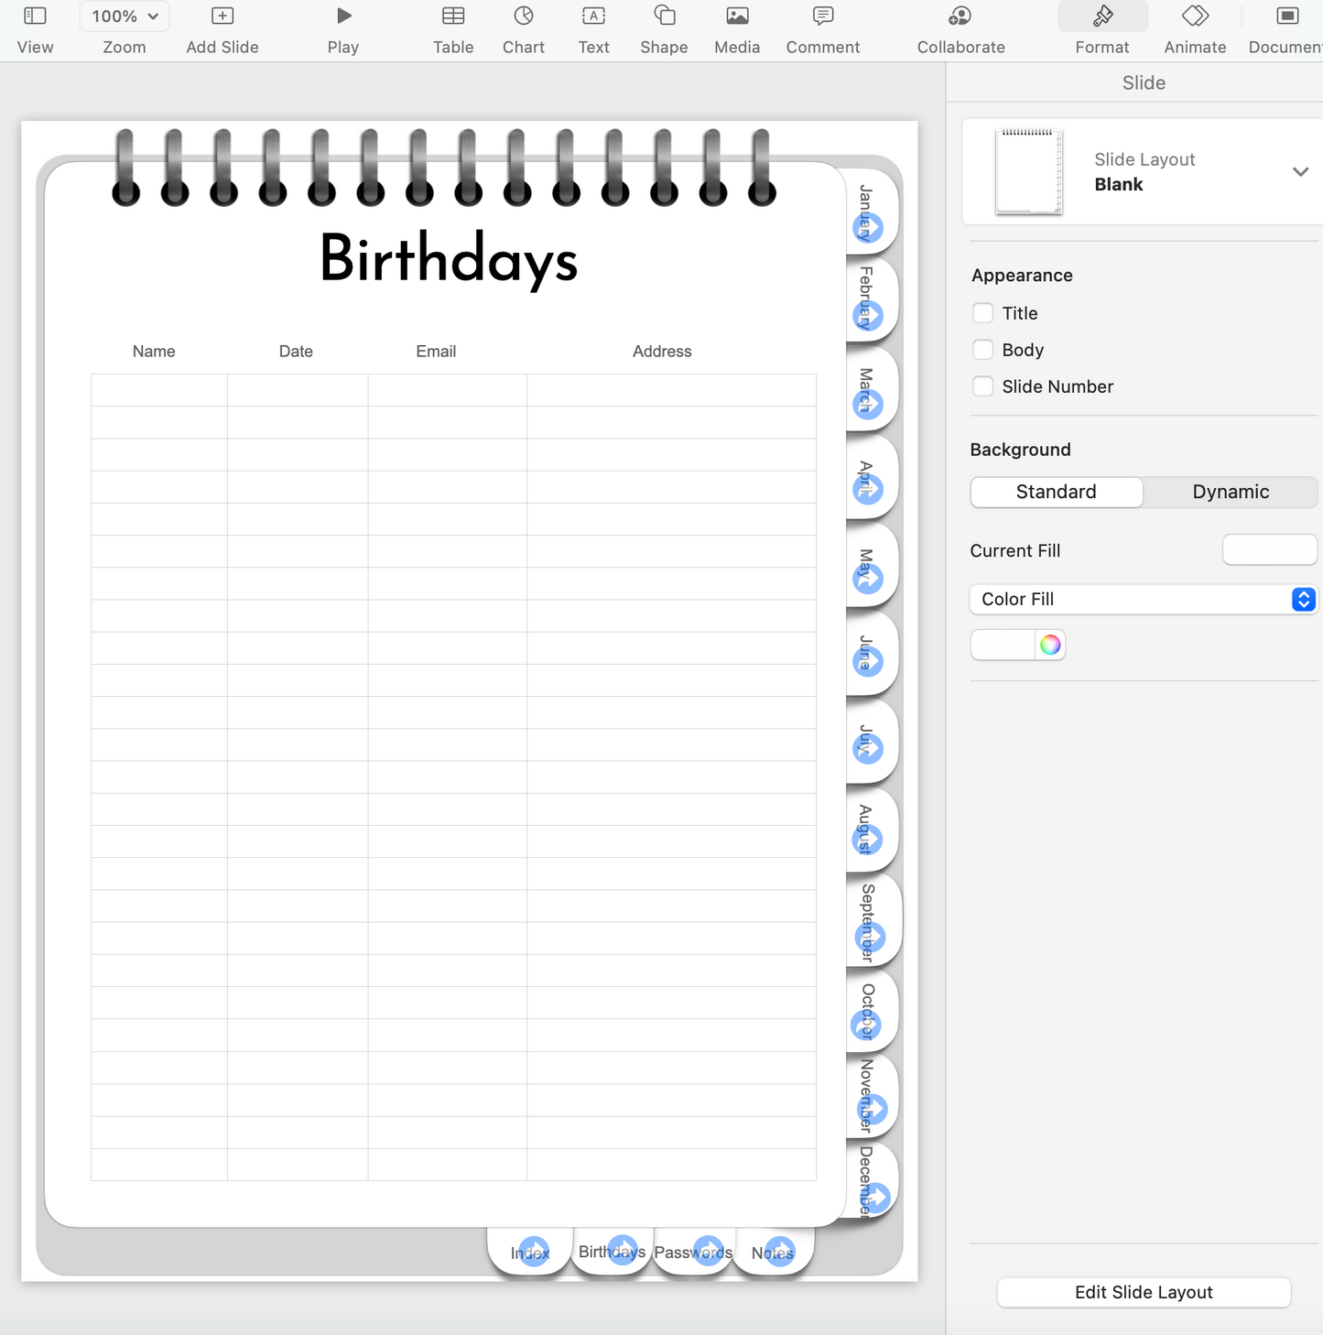Click the Add Slide icon
Screen dimensions: 1323x1335
tap(222, 16)
